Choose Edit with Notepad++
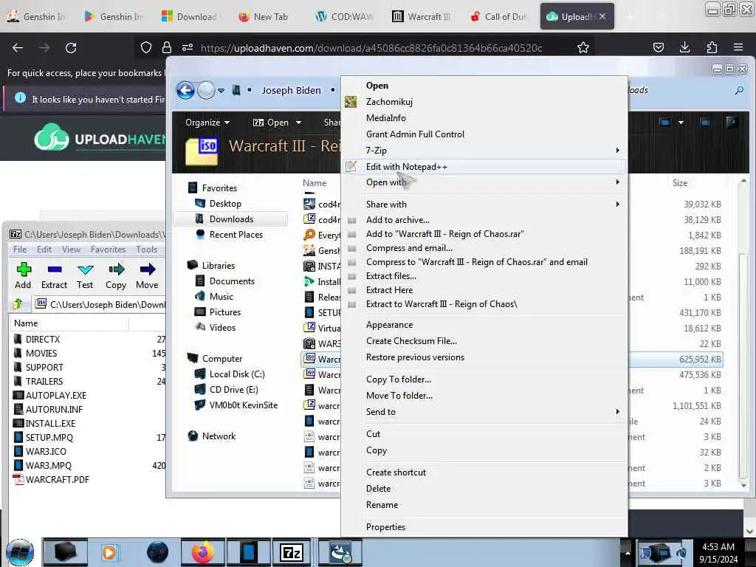 pyautogui.click(x=484, y=167)
